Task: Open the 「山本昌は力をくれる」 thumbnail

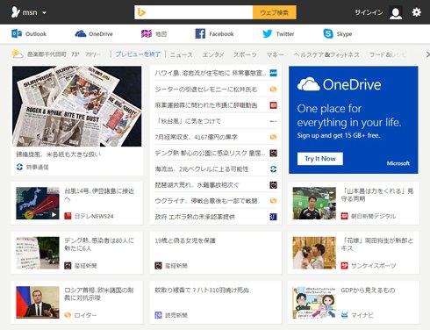Action: click(314, 204)
